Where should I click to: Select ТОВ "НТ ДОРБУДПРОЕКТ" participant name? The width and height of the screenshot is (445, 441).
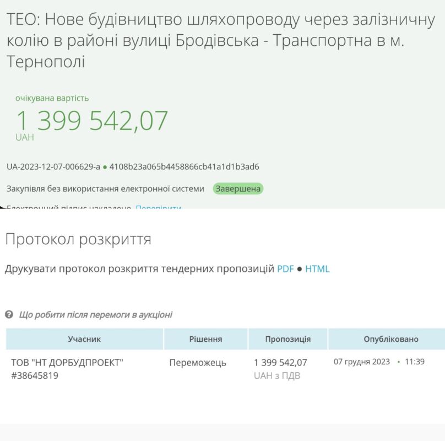click(x=67, y=363)
